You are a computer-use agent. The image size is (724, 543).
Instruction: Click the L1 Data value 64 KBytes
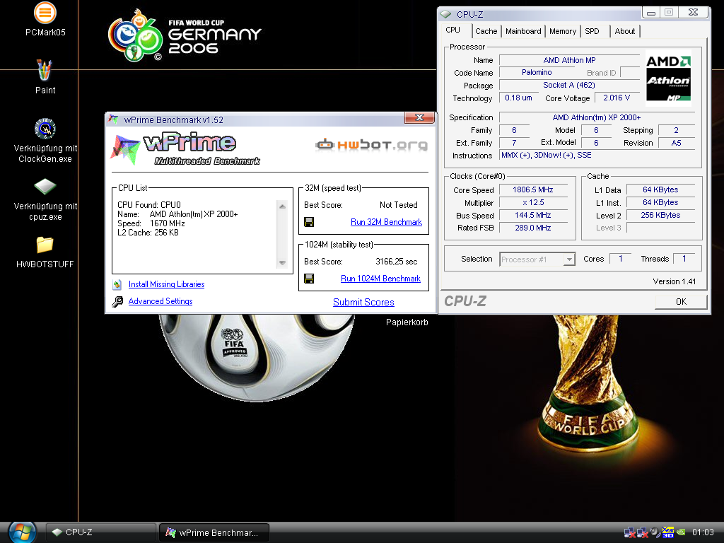660,189
